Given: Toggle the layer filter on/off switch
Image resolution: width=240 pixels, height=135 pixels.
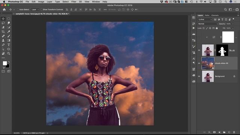Looking at the screenshot, I should 233,19.
